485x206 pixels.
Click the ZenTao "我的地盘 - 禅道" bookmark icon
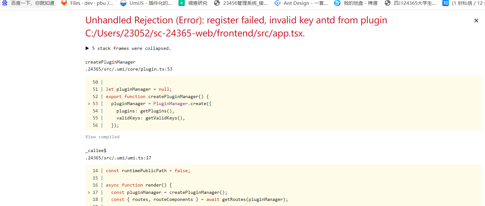(x=337, y=3)
